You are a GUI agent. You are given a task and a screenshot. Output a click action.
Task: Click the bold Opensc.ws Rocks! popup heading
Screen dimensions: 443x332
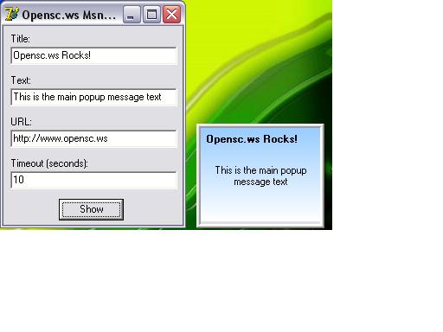(x=252, y=139)
